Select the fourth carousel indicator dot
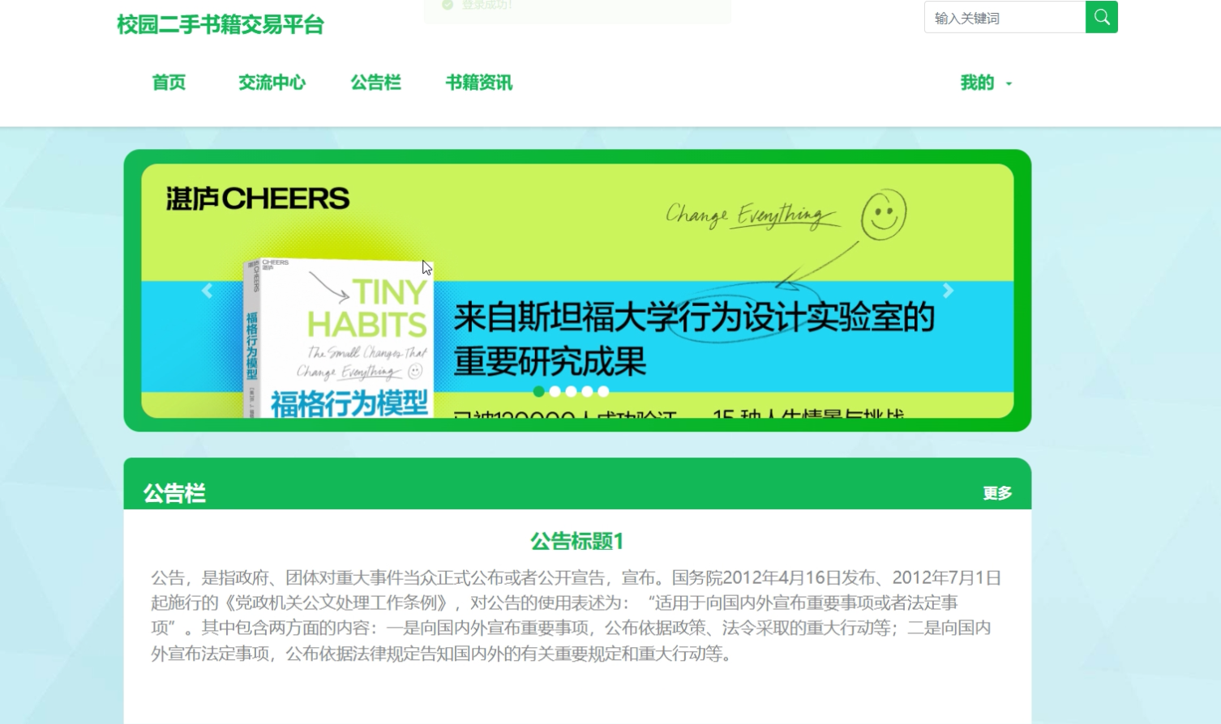The image size is (1221, 724). (x=587, y=391)
